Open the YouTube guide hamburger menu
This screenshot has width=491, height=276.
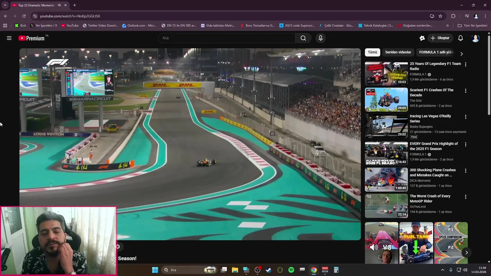click(9, 38)
